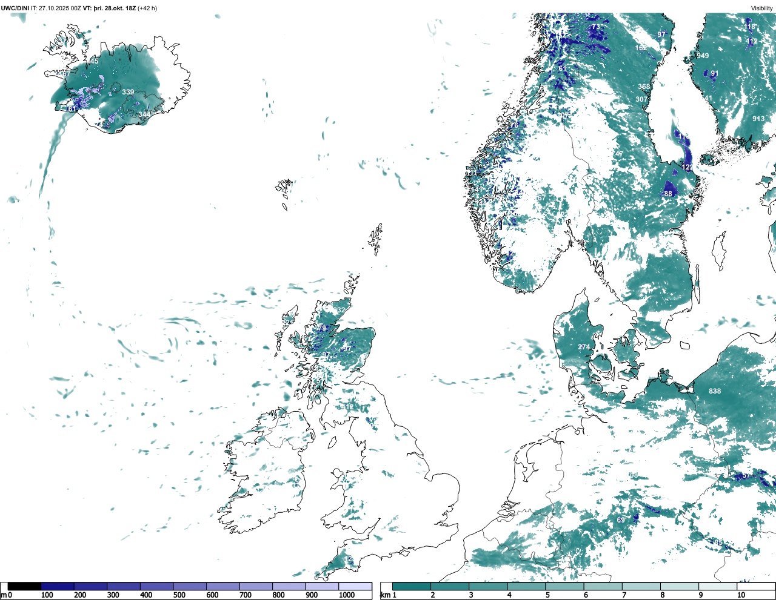Click the Shetland Islands outline
The height and width of the screenshot is (600, 776).
(376, 240)
